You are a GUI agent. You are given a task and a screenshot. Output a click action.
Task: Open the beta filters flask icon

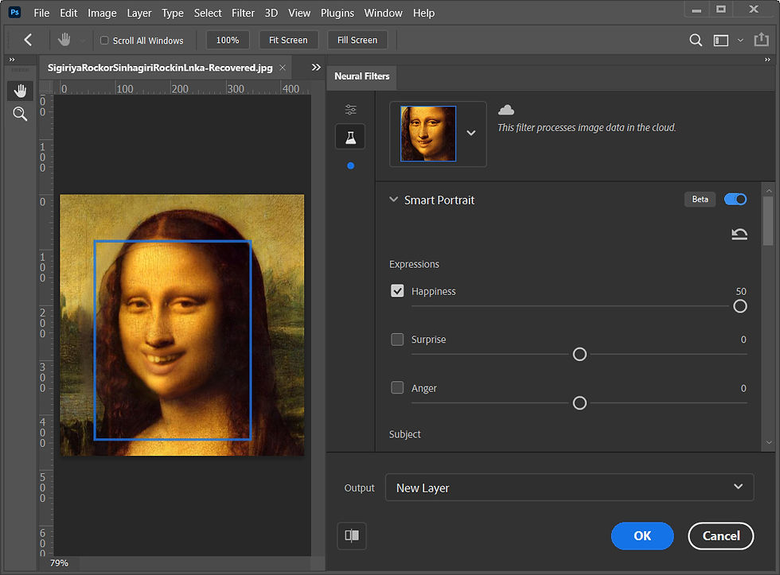click(351, 137)
